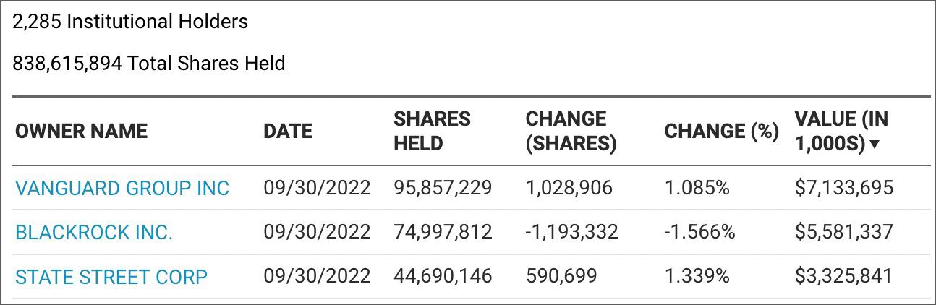
Task: Click the 838,615,894 Total Shares Held text
Action: point(149,64)
